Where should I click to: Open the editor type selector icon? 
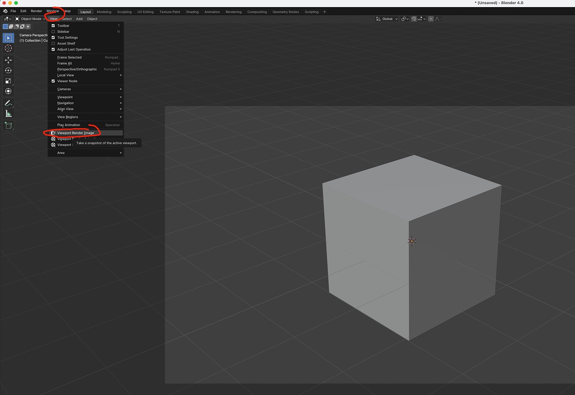point(7,19)
